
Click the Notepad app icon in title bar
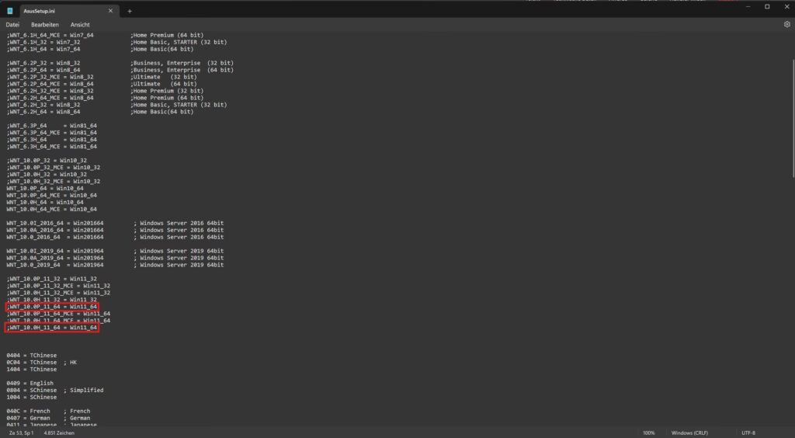click(x=11, y=11)
